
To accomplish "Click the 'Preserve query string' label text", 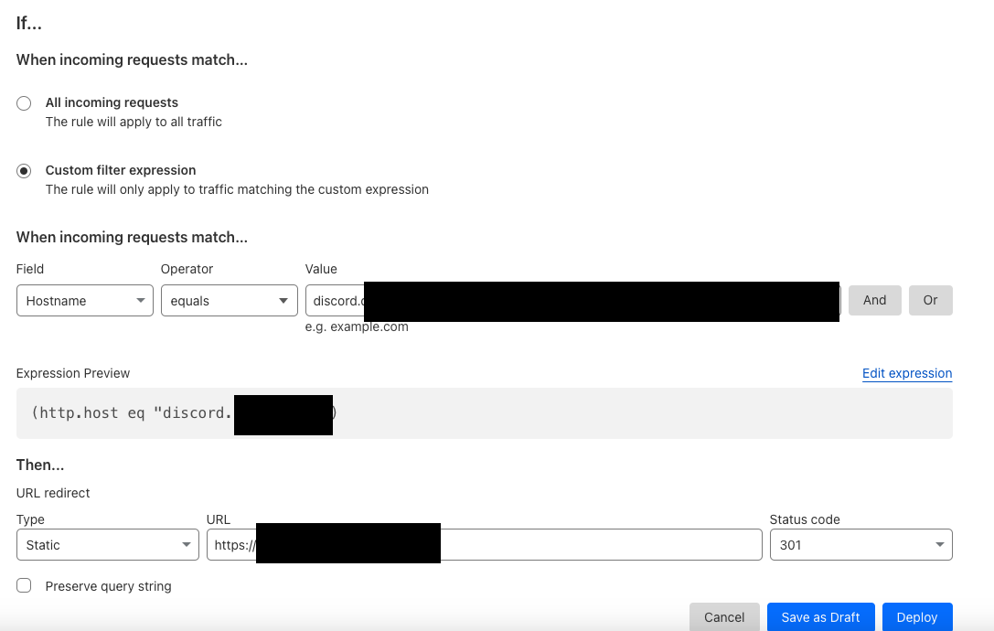I will (x=109, y=586).
